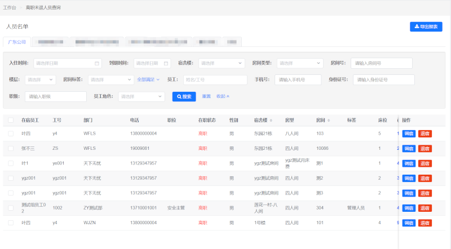Viewport: 451px width, 249px height.
Task: Open the 全部满足 condition dropdown
Action: [148, 79]
